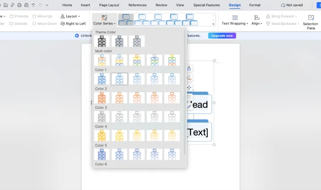The height and width of the screenshot is (190, 321).
Task: Open the Text Wrapping dropdown
Action: pos(235,20)
